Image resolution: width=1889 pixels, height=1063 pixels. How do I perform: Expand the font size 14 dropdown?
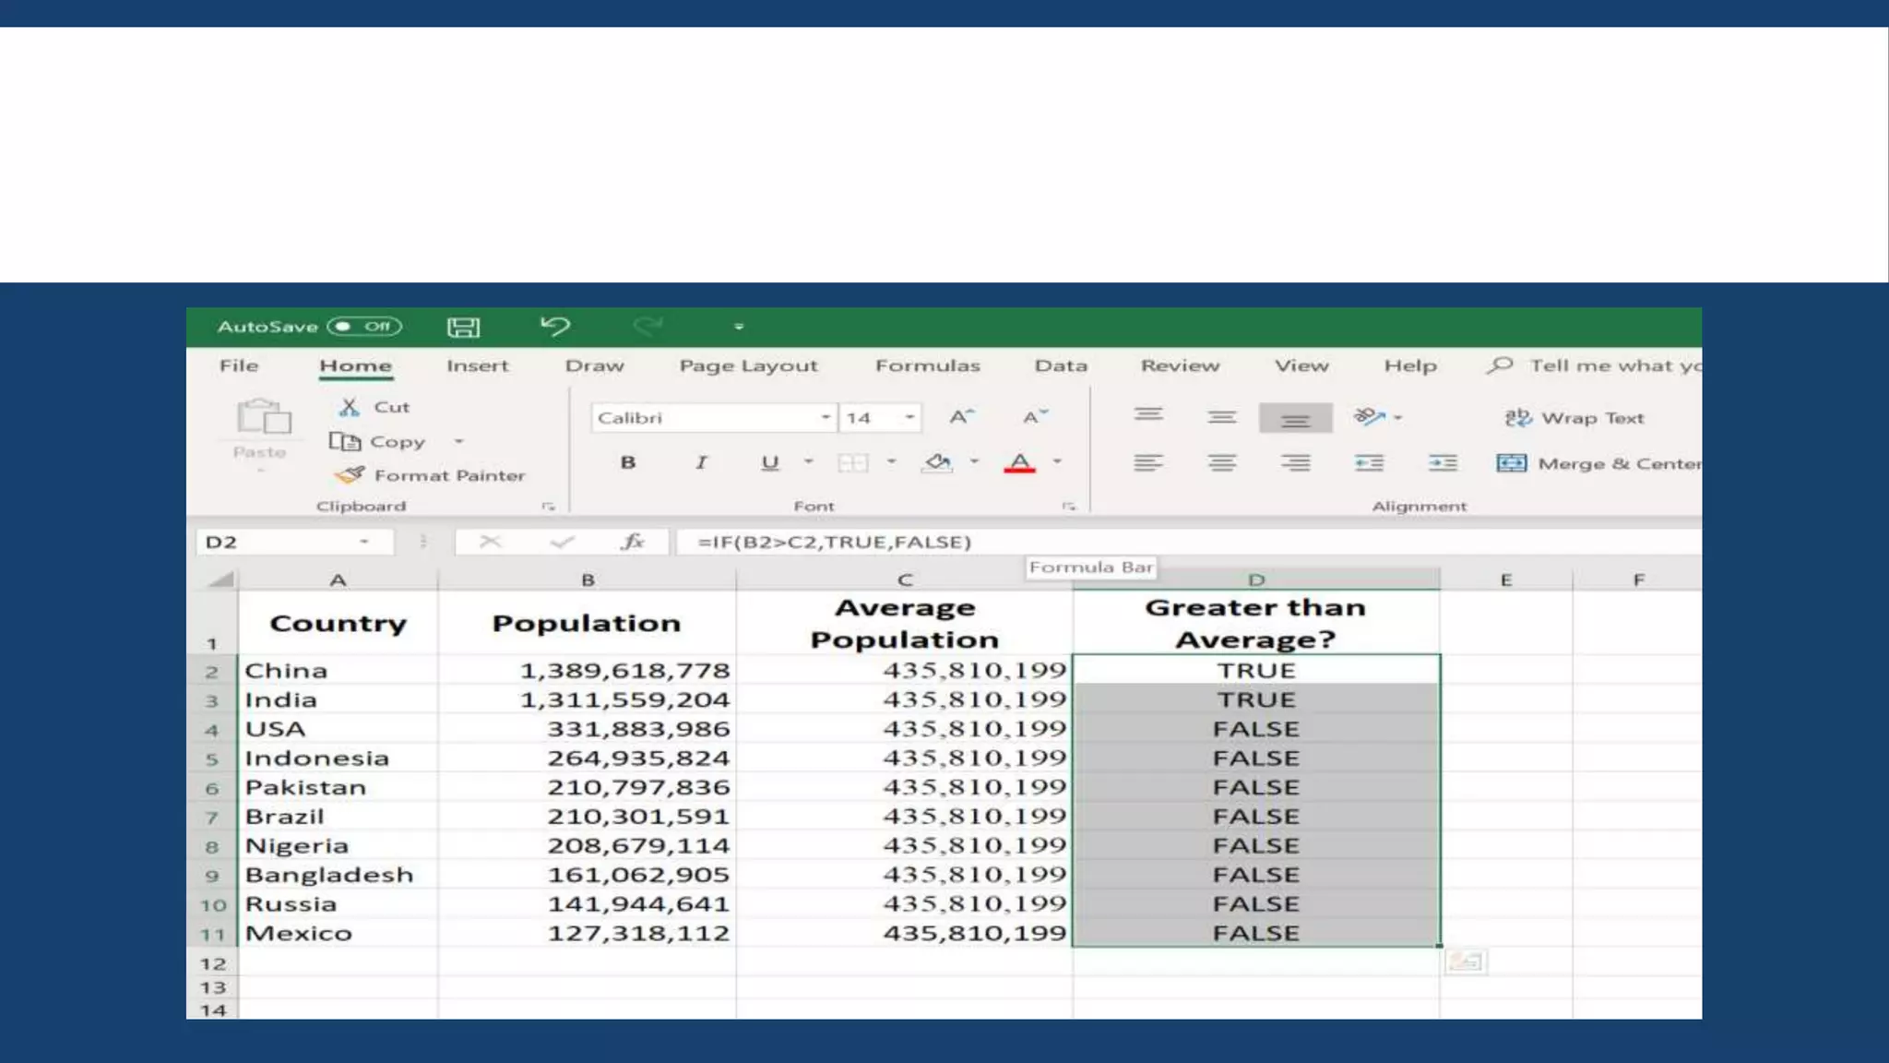pyautogui.click(x=909, y=418)
